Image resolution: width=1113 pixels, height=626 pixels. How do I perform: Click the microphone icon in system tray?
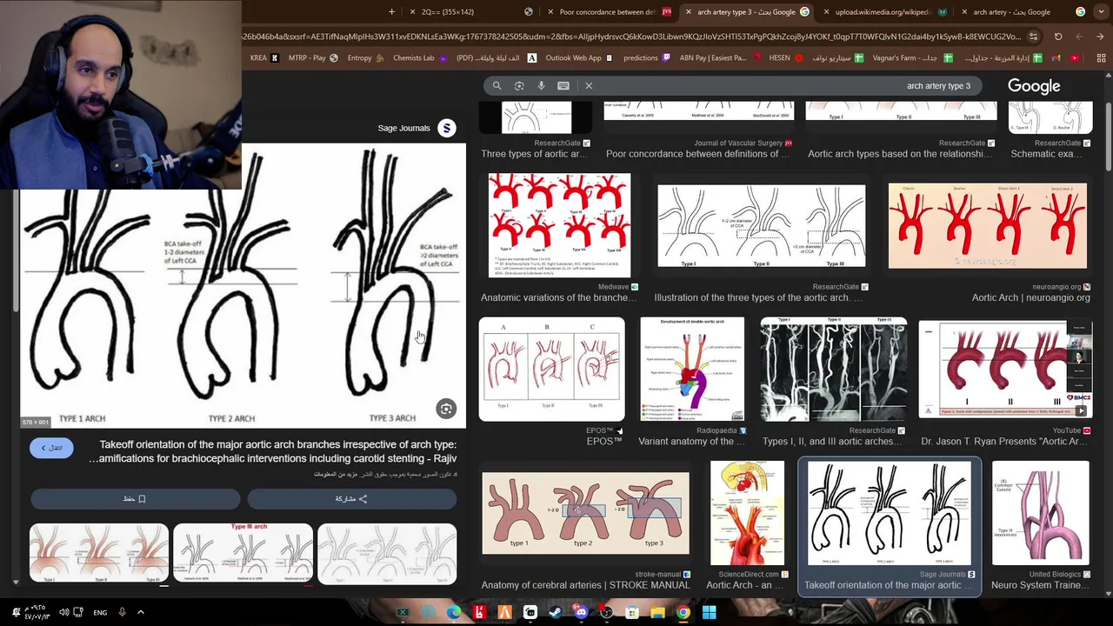coord(122,612)
